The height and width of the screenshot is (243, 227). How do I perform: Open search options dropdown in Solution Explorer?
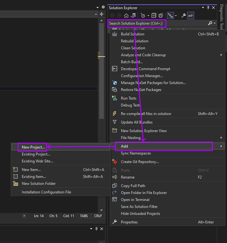[215, 23]
